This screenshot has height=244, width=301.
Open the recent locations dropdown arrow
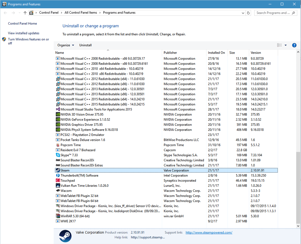click(20, 13)
